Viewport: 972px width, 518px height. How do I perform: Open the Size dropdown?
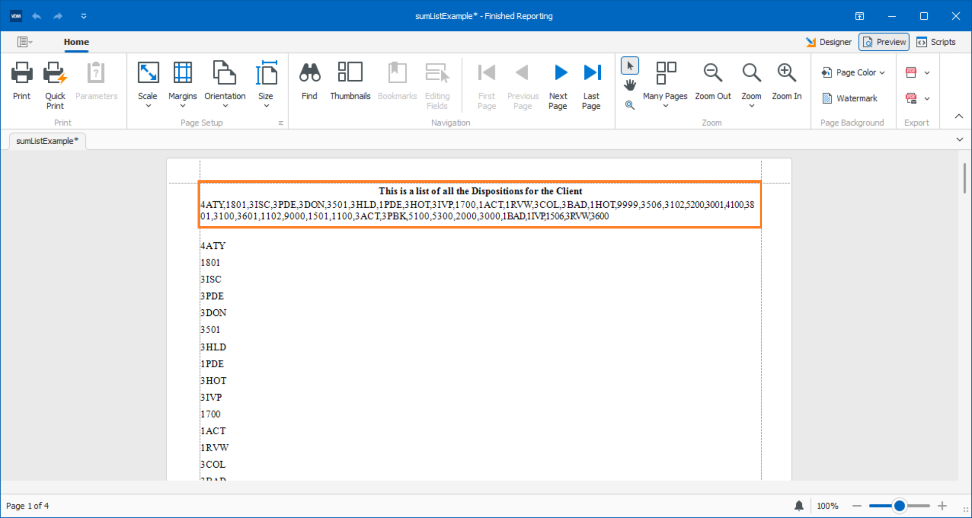click(266, 84)
